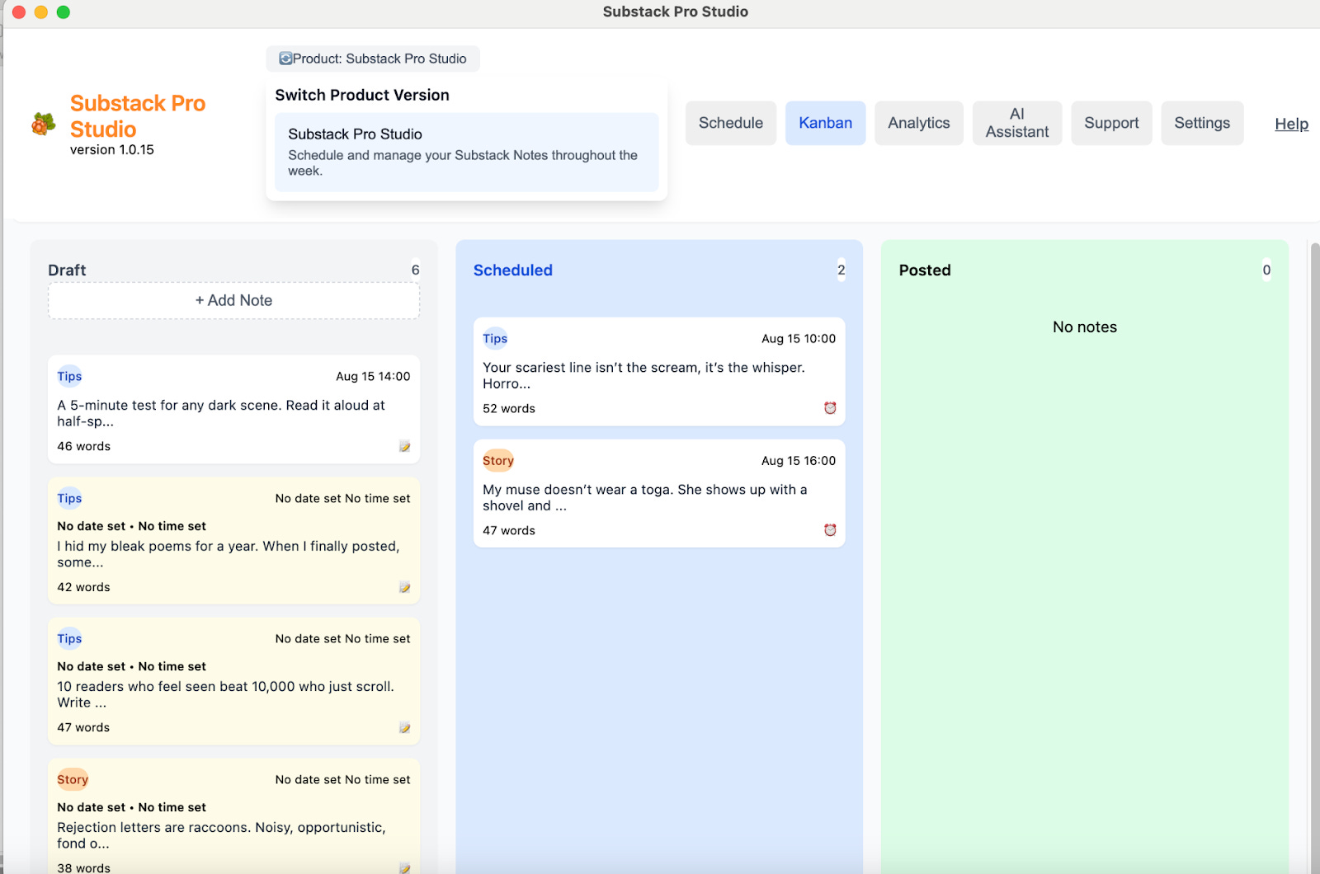Click the 'Aug 15 14:00' date on draft card

[373, 377]
